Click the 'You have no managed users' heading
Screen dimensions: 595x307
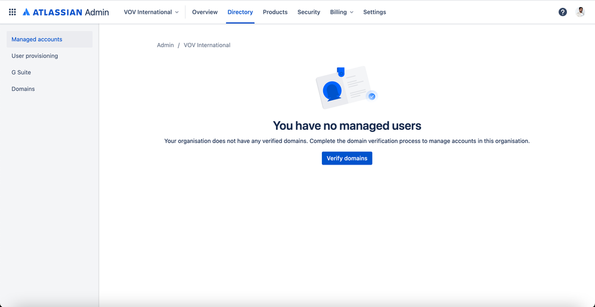(x=347, y=126)
